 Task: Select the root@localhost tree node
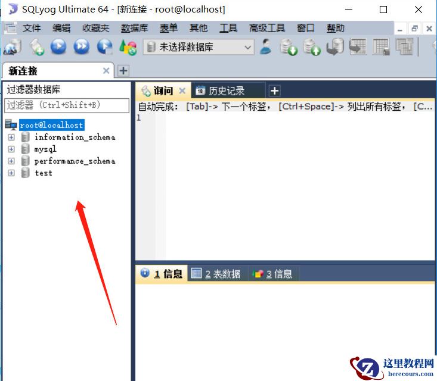tap(51, 125)
